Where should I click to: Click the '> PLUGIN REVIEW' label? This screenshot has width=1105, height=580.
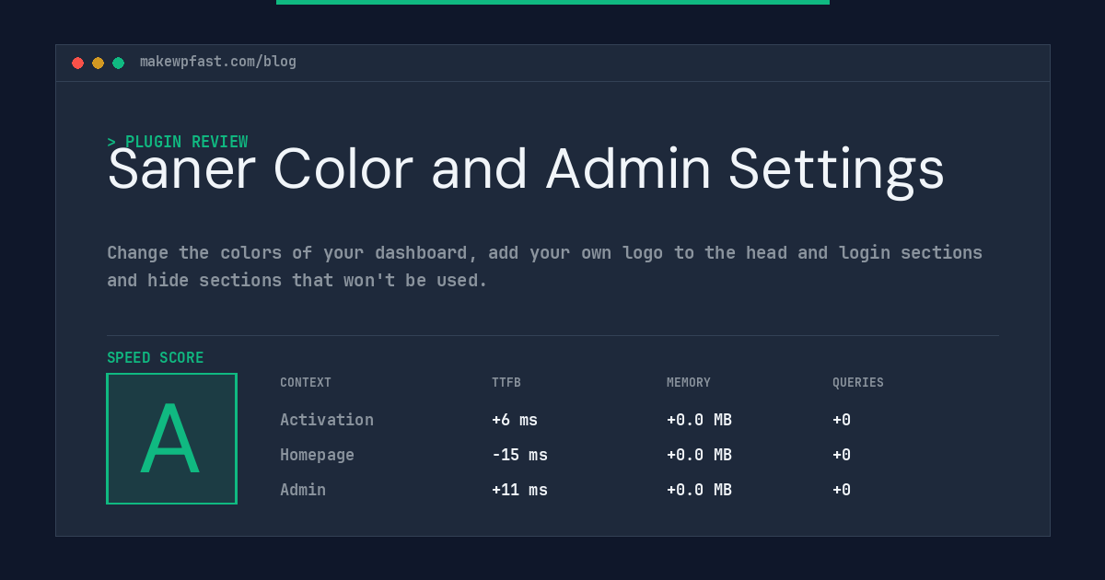tap(178, 142)
